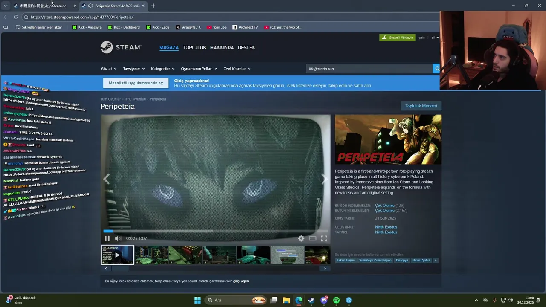Expand Oynamanın Yolları dropdown
Image resolution: width=546 pixels, height=307 pixels.
pos(199,69)
